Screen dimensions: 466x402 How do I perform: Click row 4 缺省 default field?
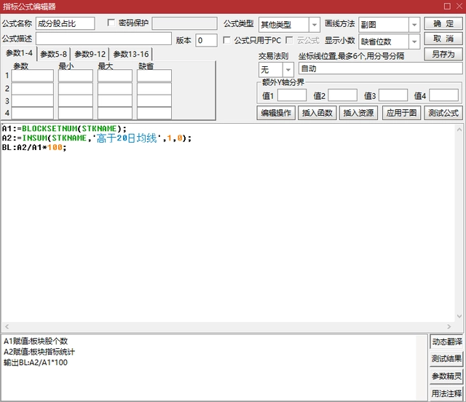click(154, 114)
